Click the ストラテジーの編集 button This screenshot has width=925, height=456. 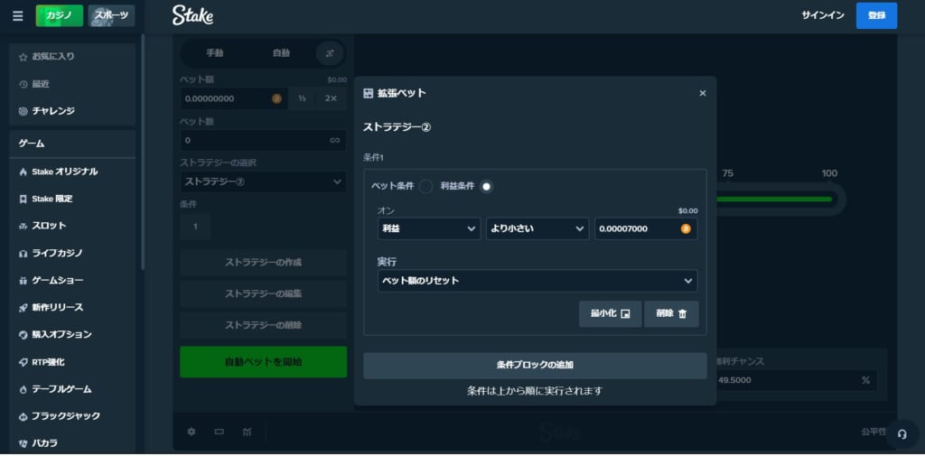tap(263, 293)
